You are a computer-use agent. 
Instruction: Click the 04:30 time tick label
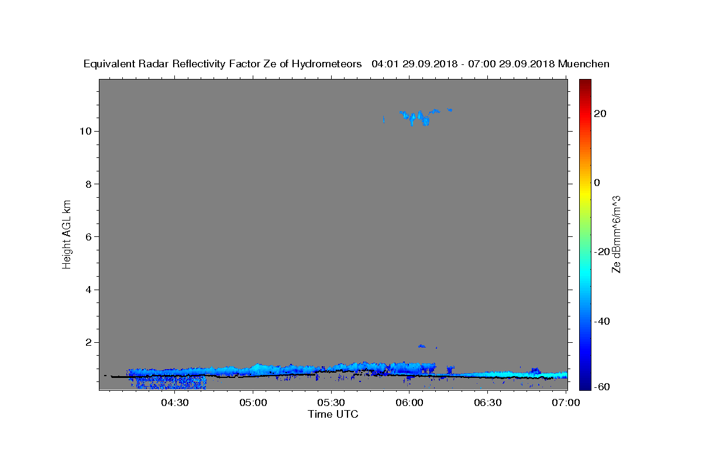(x=174, y=402)
